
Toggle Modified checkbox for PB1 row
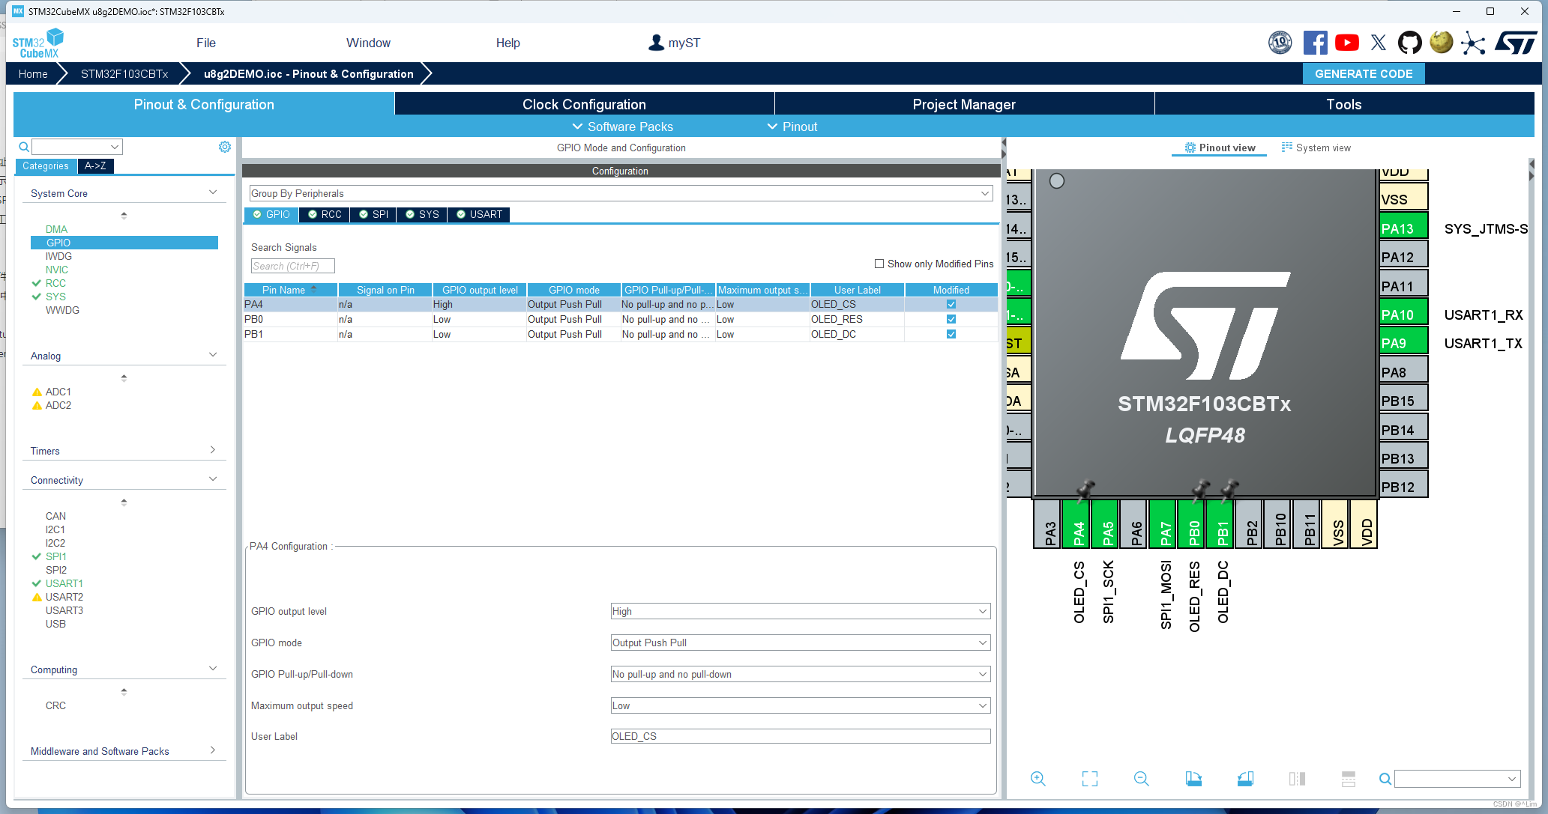pos(951,334)
